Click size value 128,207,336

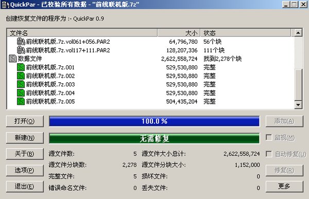point(182,50)
